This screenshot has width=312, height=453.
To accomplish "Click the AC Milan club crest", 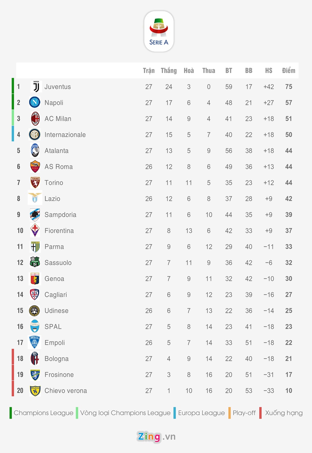I will pos(35,119).
